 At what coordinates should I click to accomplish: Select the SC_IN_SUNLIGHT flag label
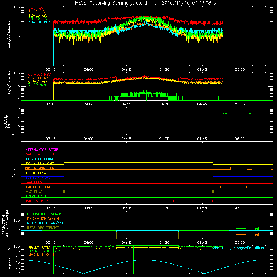pos(40,163)
